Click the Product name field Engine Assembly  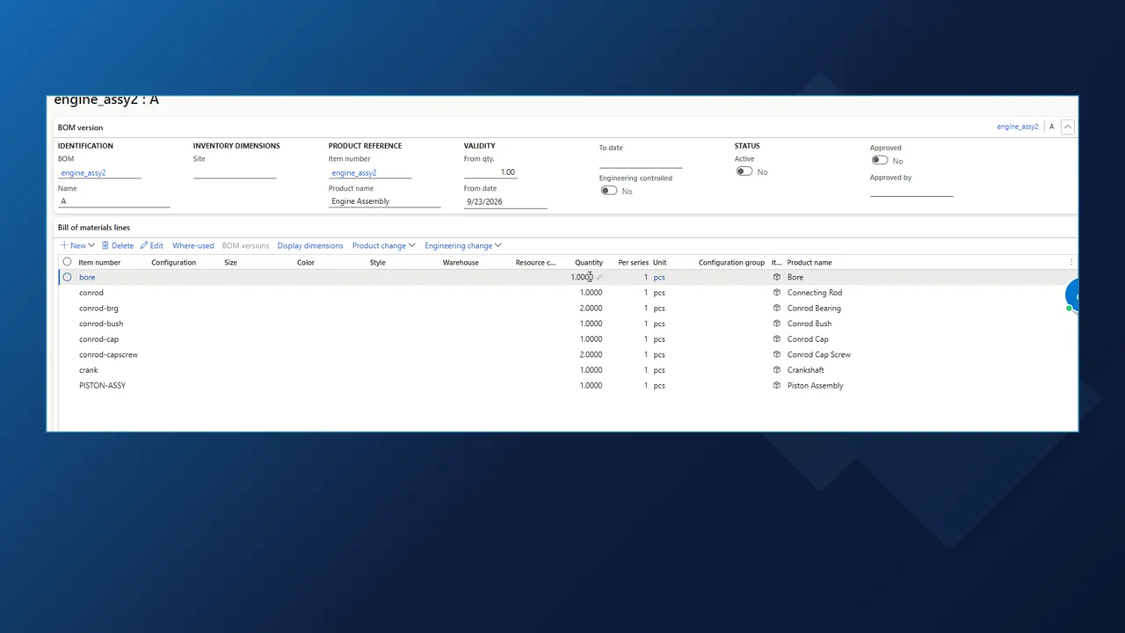pyautogui.click(x=384, y=201)
